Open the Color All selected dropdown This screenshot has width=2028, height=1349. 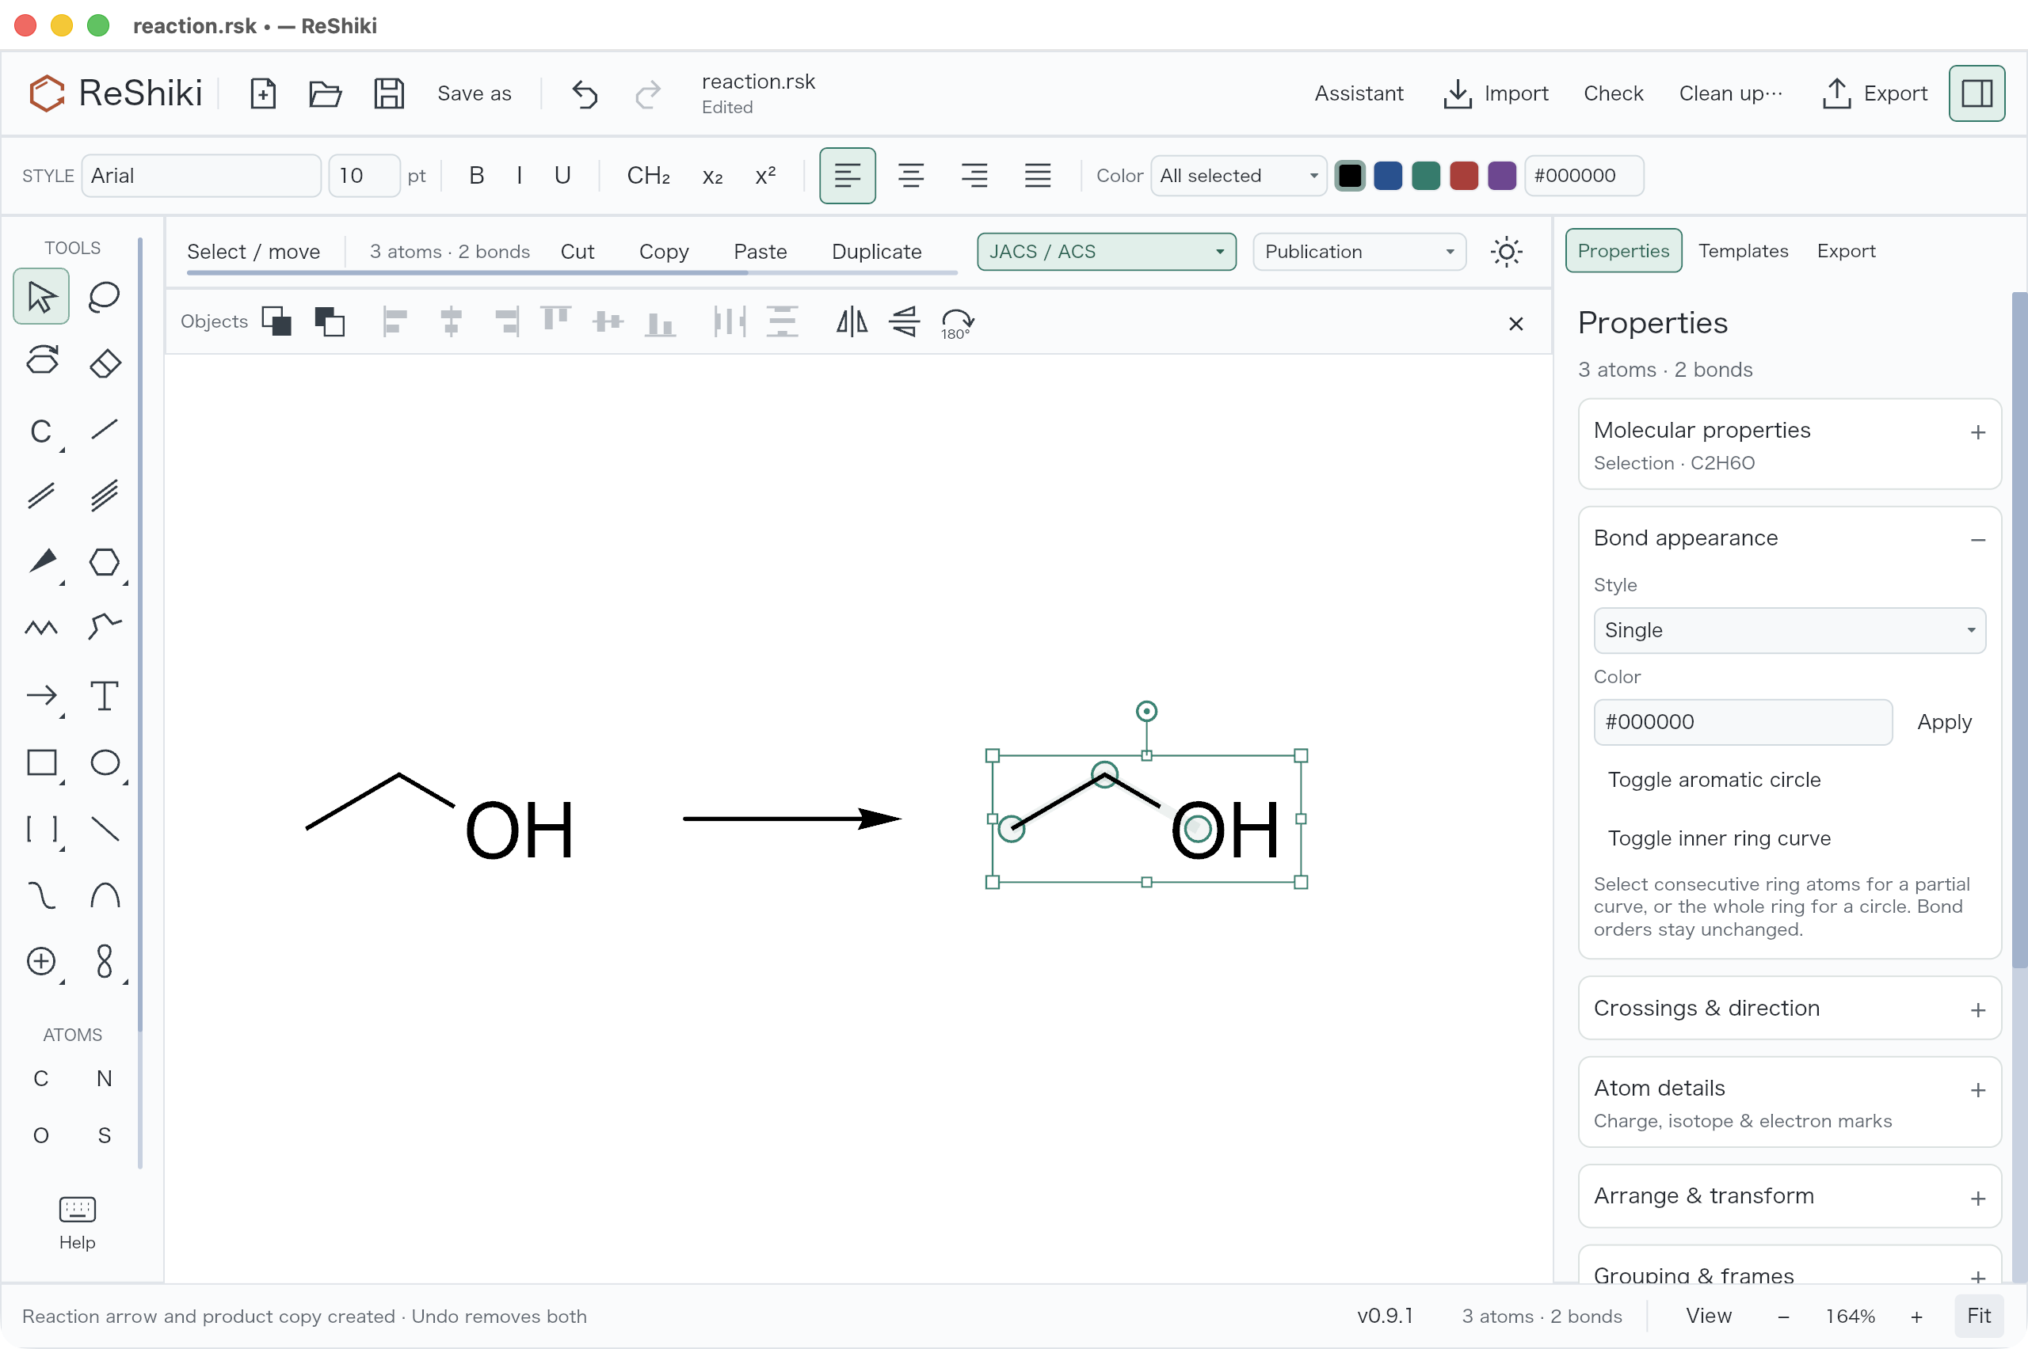click(1238, 176)
